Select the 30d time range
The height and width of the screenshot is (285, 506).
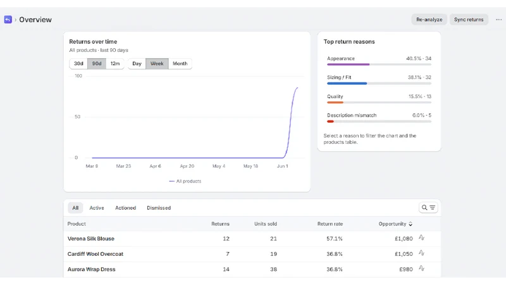(78, 64)
